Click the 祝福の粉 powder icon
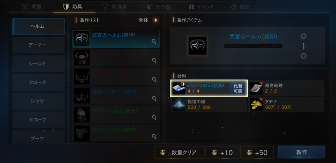Screen dimensions: 336x163 179,104
